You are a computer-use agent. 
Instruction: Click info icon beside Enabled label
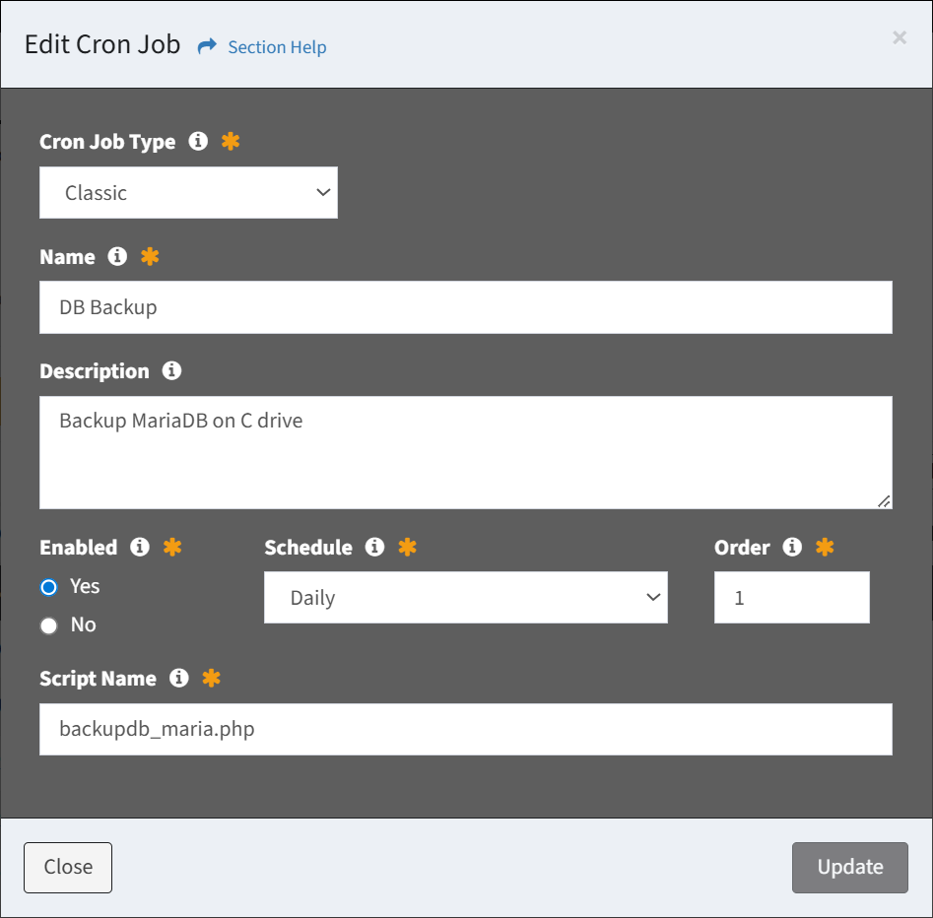(140, 547)
